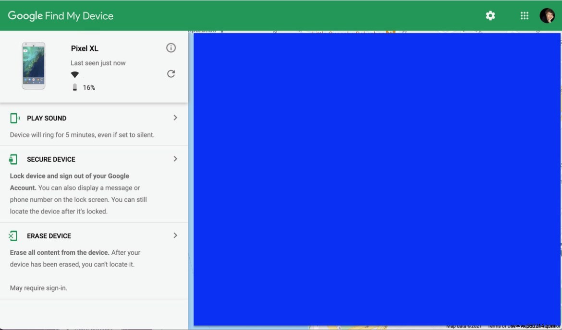Open the Google apps grid

[524, 15]
